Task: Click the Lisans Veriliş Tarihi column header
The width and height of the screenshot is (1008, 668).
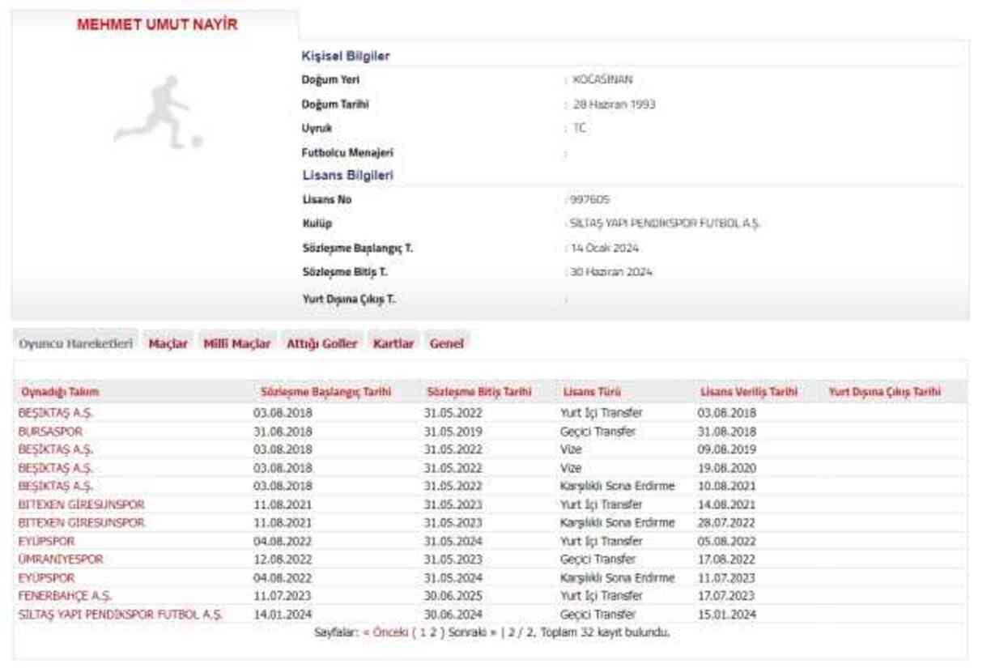Action: [749, 392]
